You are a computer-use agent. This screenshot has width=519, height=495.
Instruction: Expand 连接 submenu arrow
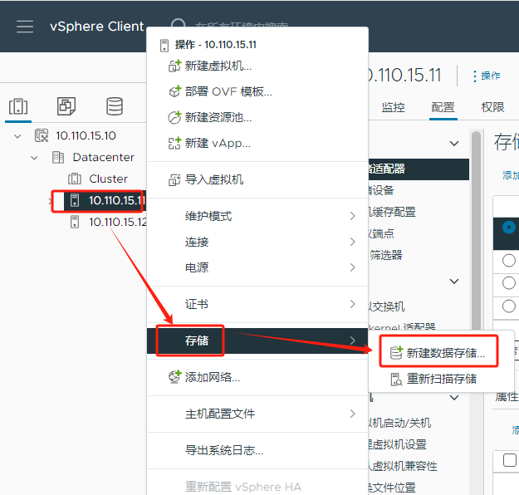tap(353, 242)
